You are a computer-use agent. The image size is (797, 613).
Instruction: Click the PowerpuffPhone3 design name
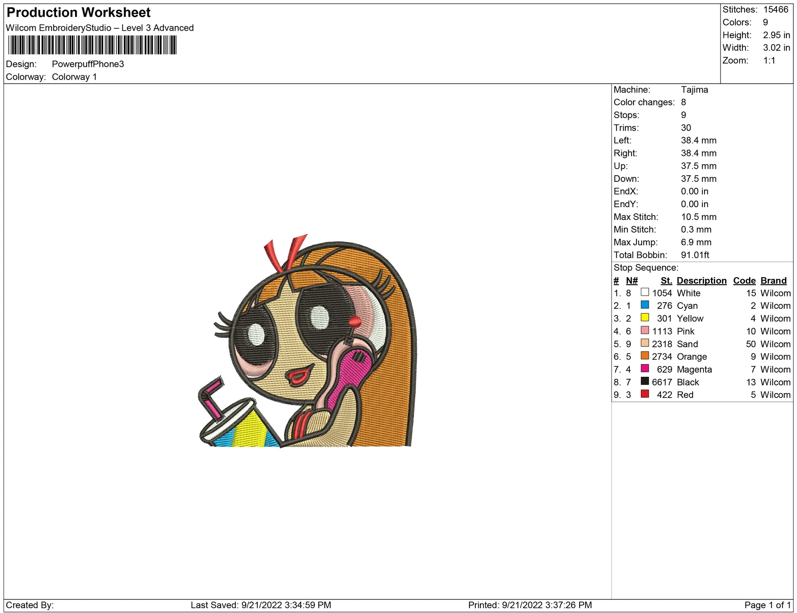pos(88,64)
